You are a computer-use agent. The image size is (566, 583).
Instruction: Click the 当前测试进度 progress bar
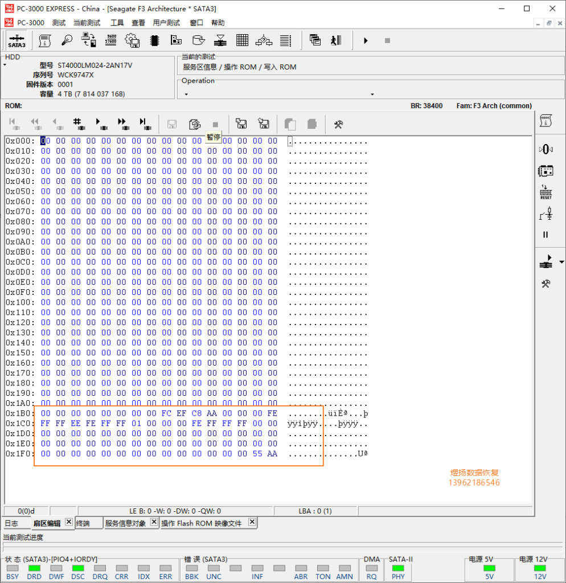(282, 545)
